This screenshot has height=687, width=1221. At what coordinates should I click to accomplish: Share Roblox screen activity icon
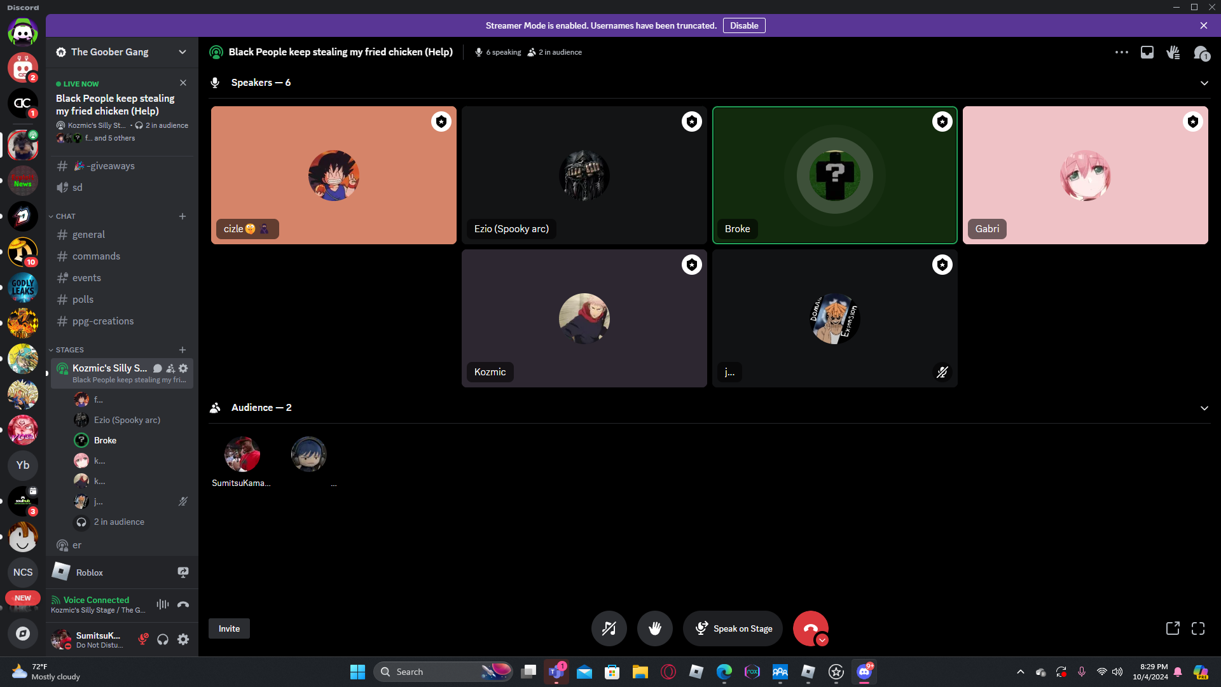tap(183, 572)
